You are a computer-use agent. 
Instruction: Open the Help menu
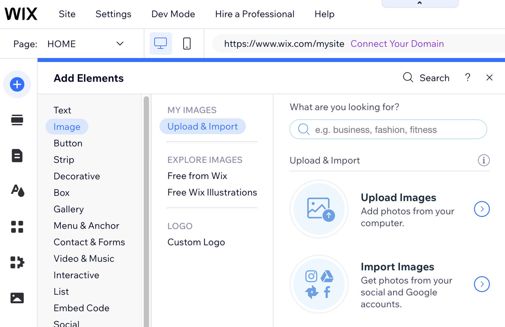pyautogui.click(x=324, y=14)
